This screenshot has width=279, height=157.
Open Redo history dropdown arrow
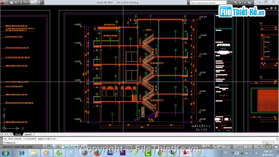[35, 3]
